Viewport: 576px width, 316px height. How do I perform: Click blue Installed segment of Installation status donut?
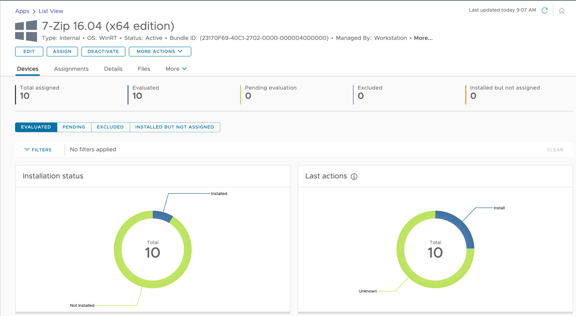click(x=162, y=216)
